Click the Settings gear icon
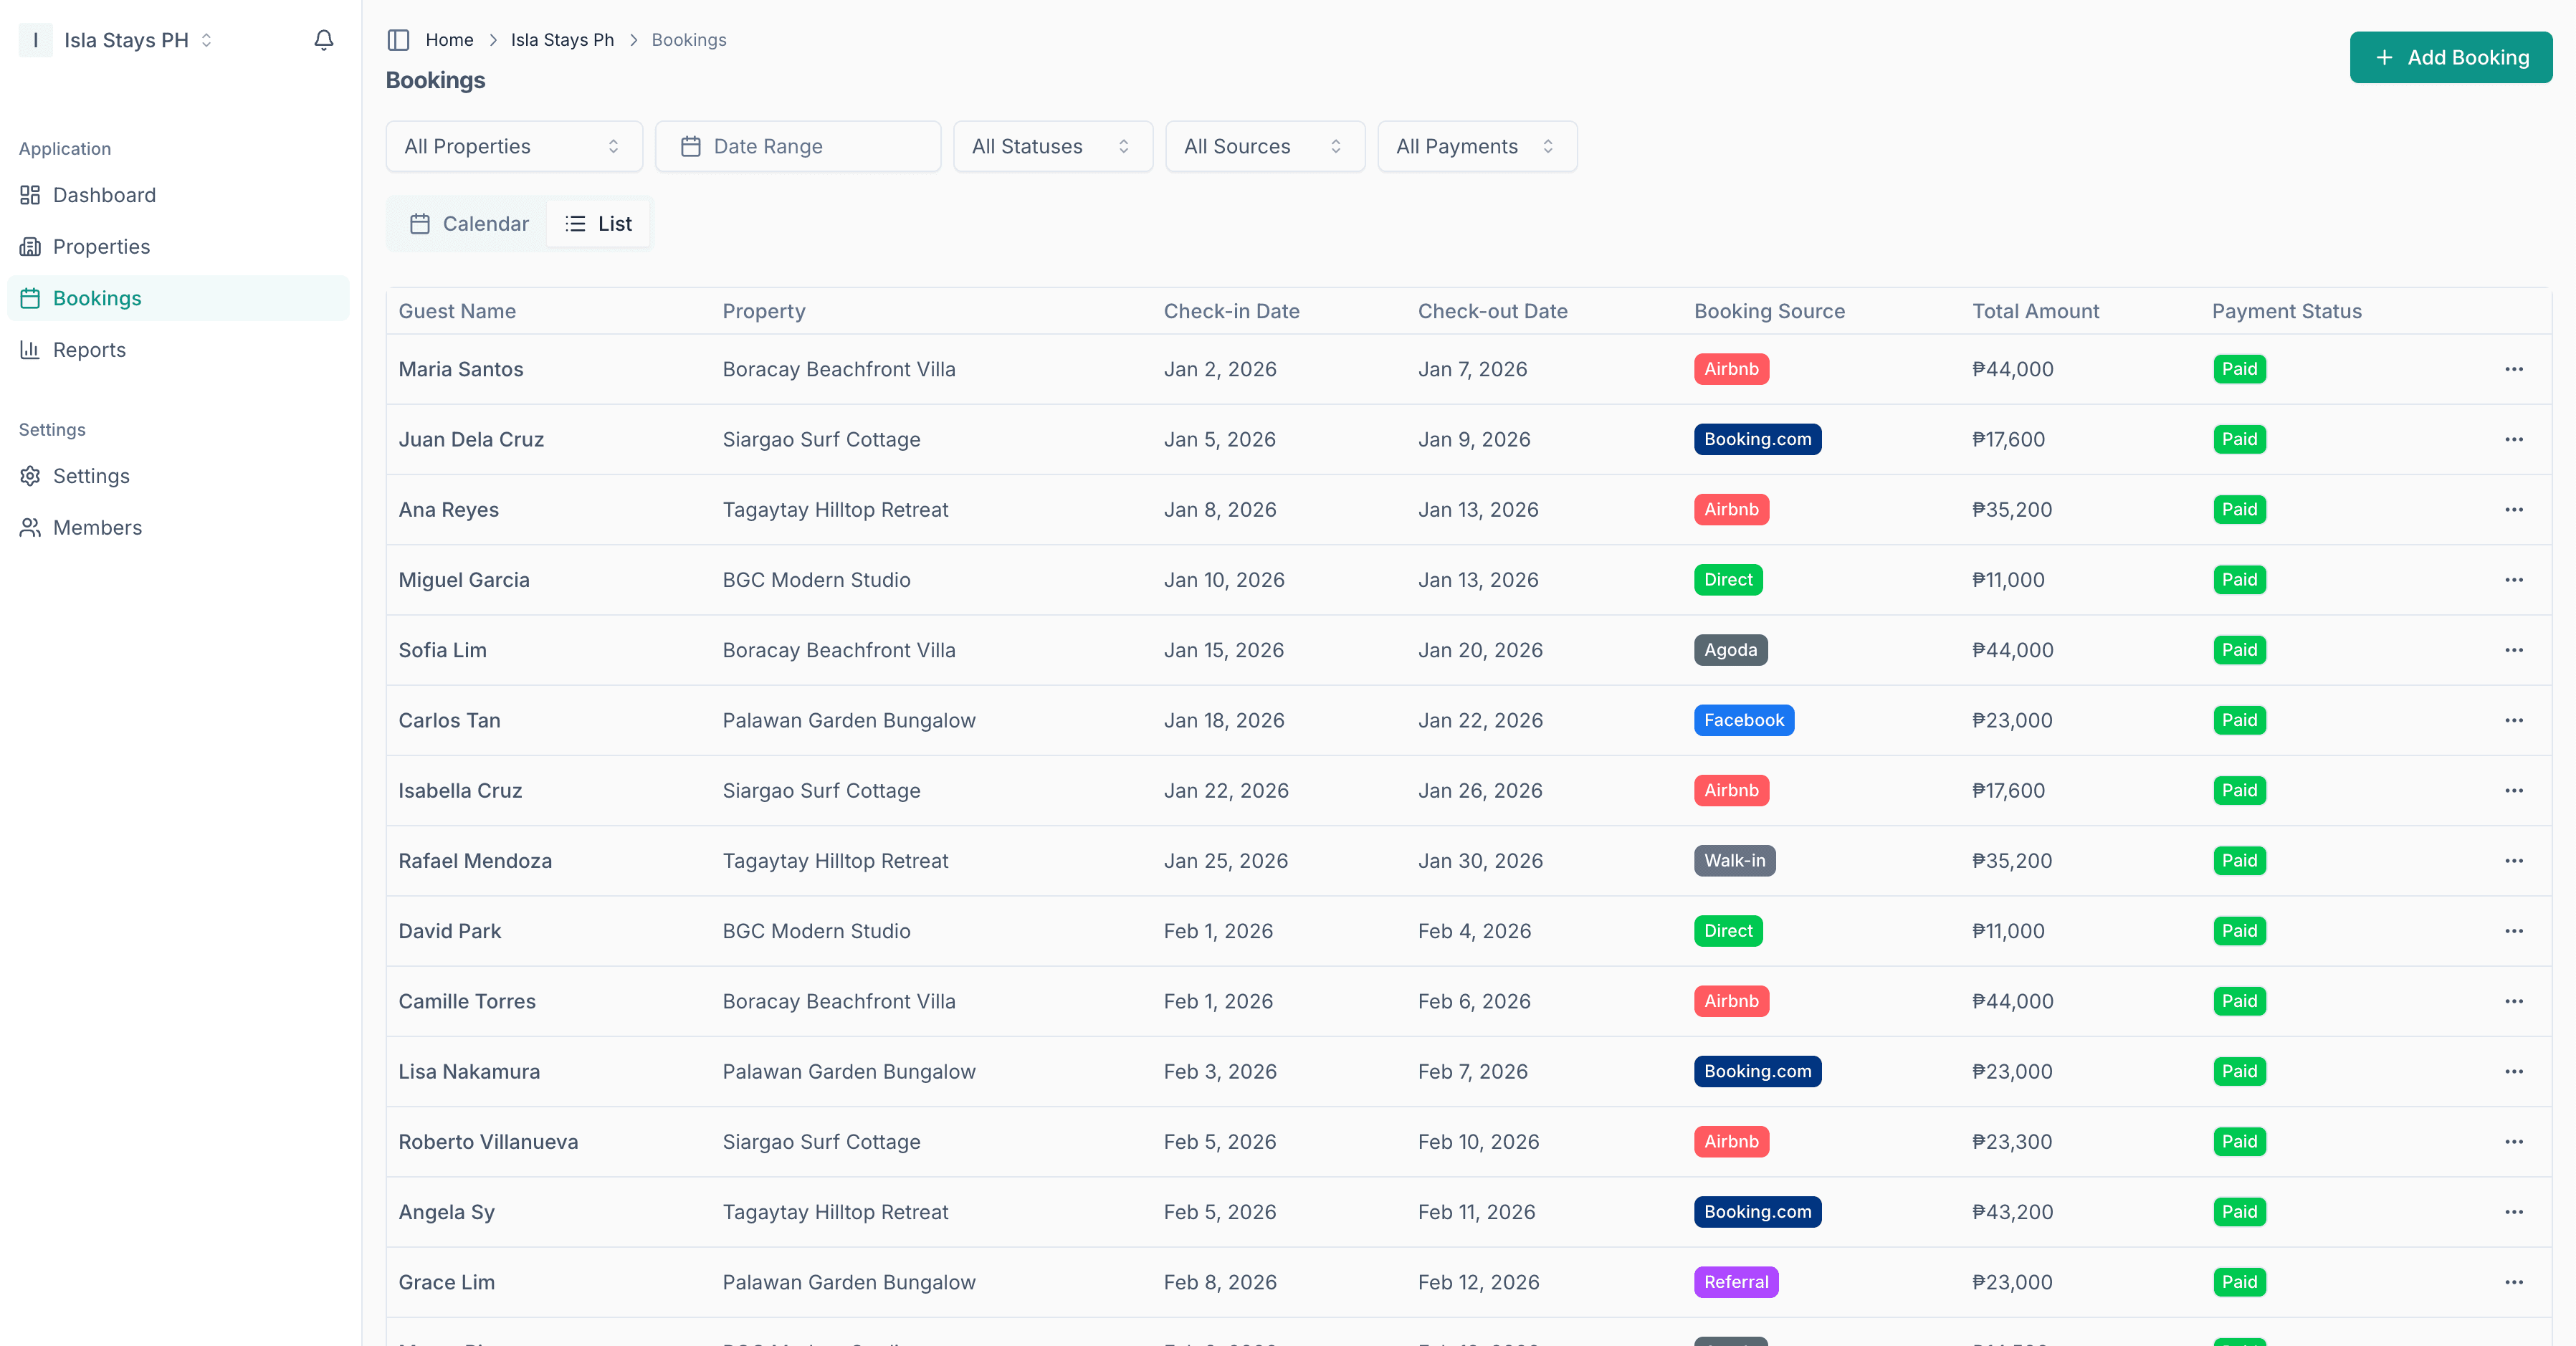2576x1346 pixels. (x=30, y=476)
